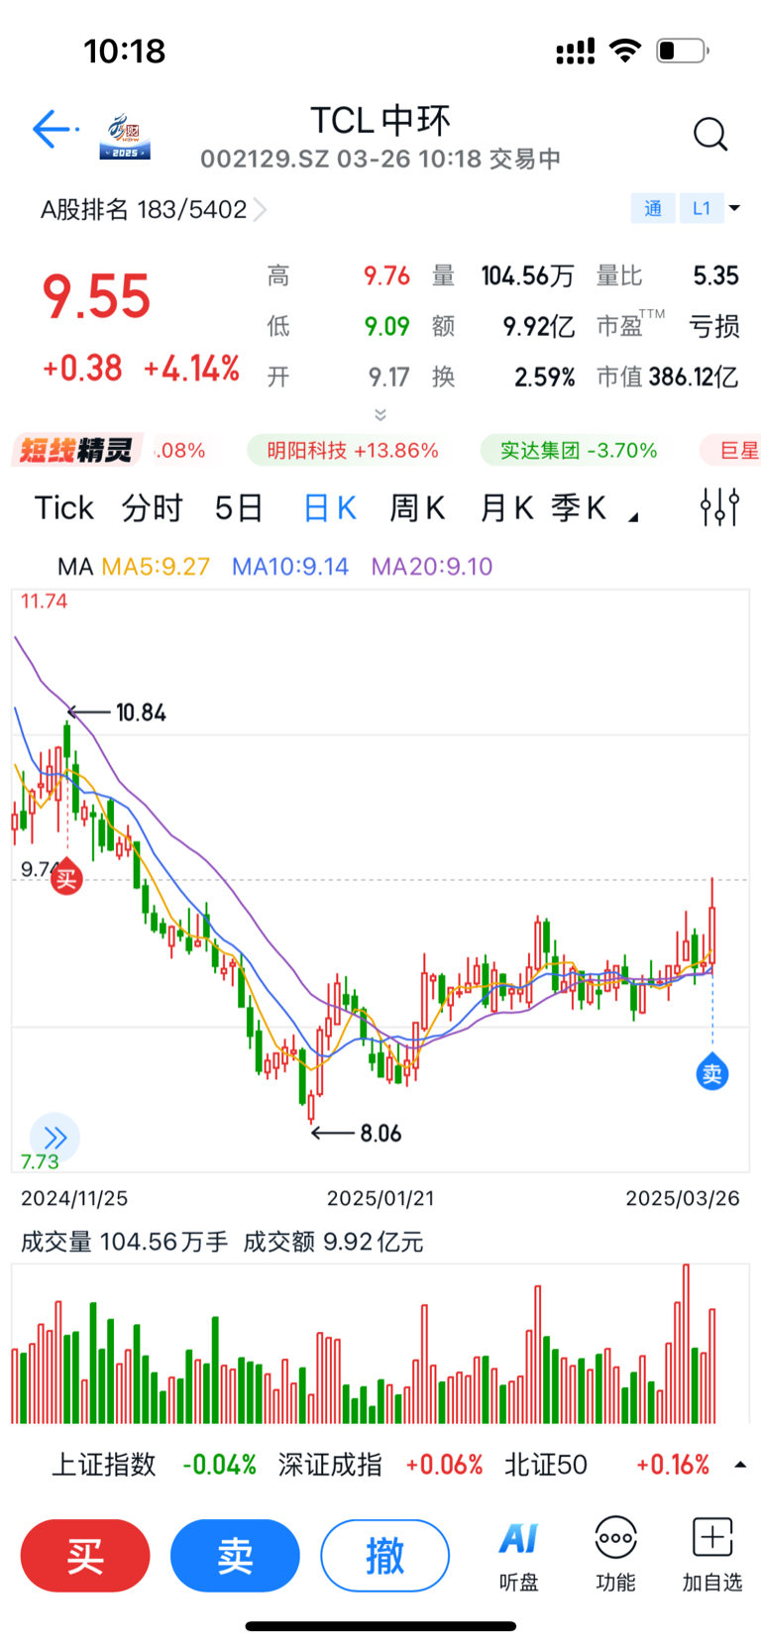
Task: Switch to Tick tab
Action: (64, 508)
